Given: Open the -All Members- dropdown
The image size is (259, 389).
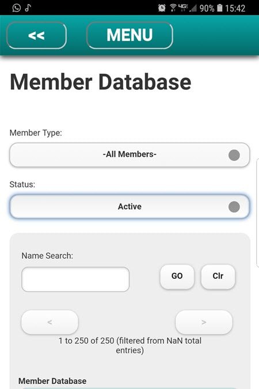Looking at the screenshot, I should (129, 155).
